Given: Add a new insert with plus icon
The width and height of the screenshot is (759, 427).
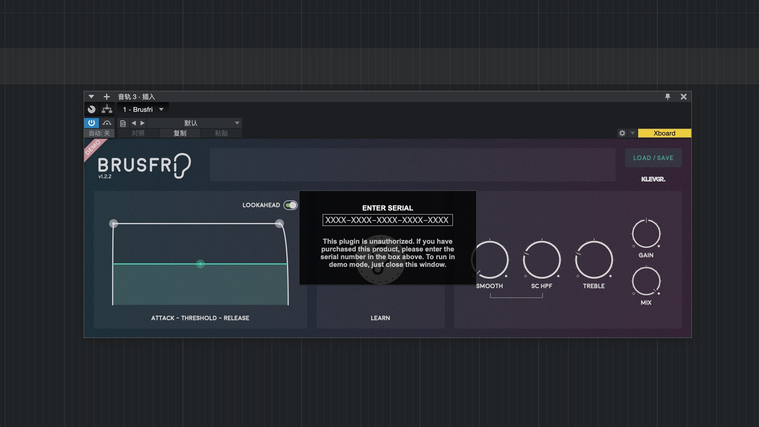Looking at the screenshot, I should (x=106, y=97).
